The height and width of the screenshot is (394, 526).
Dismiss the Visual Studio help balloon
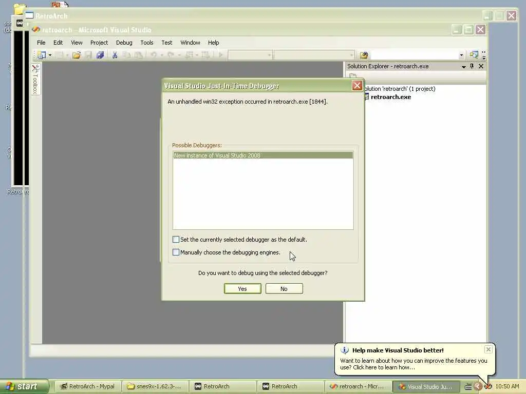[x=489, y=349]
